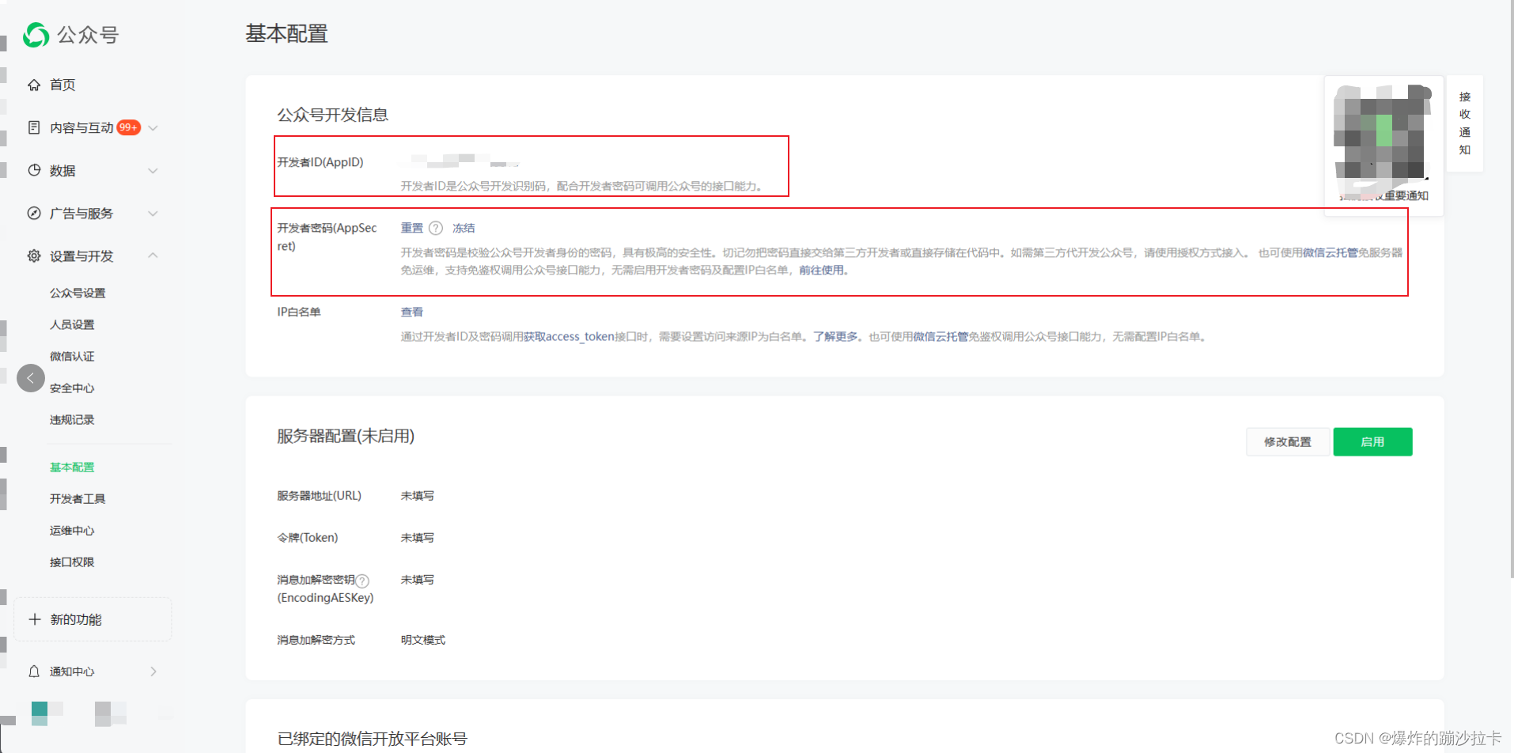Screen dimensions: 1514x753
Task: Open the 首页 home icon
Action: [34, 85]
